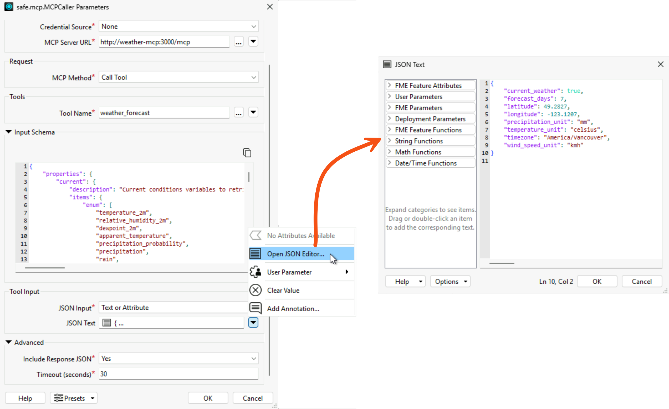
Task: Click the Add Annotation speech bubble icon
Action: 255,308
